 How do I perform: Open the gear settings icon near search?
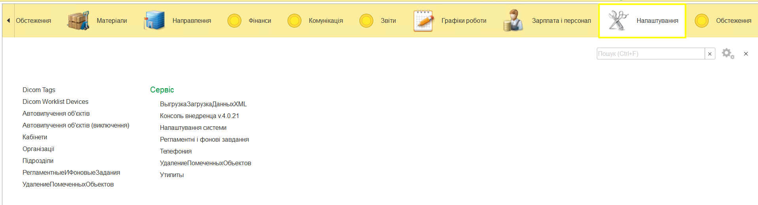click(x=728, y=54)
